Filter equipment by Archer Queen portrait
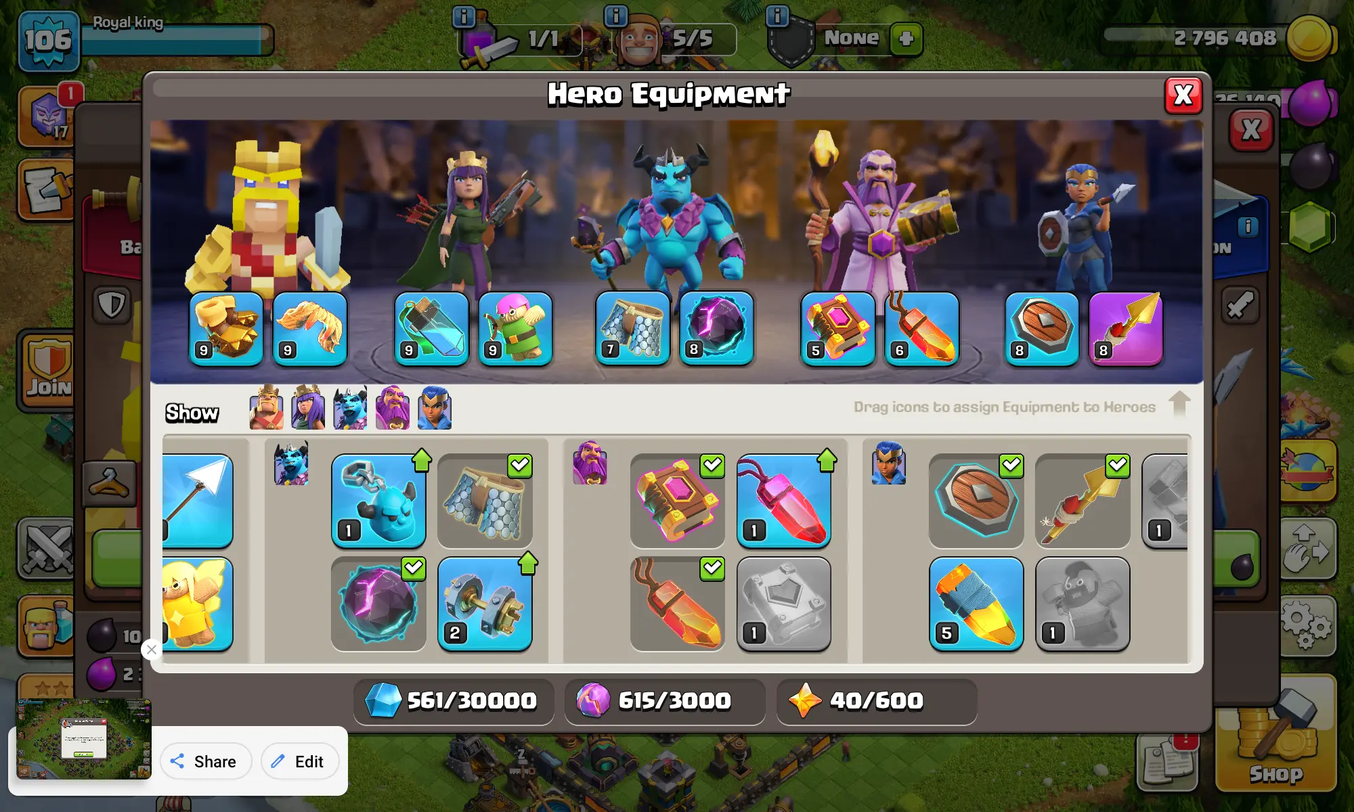This screenshot has width=1354, height=812. [x=308, y=408]
